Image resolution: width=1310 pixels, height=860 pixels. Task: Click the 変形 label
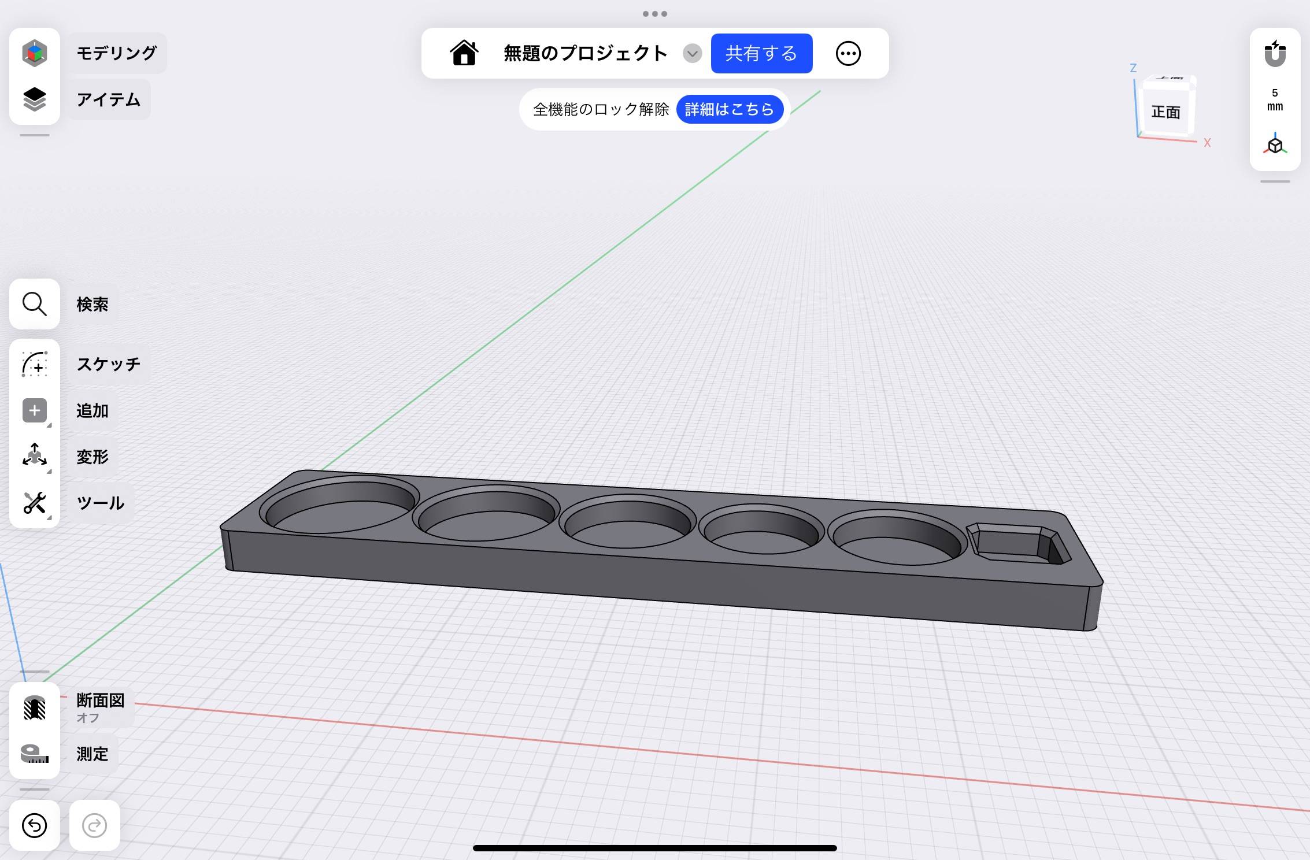coord(92,457)
